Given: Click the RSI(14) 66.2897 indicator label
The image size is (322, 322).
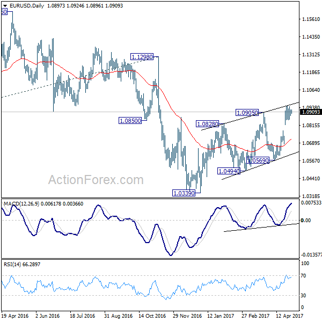Looking at the screenshot, I should coord(22,264).
